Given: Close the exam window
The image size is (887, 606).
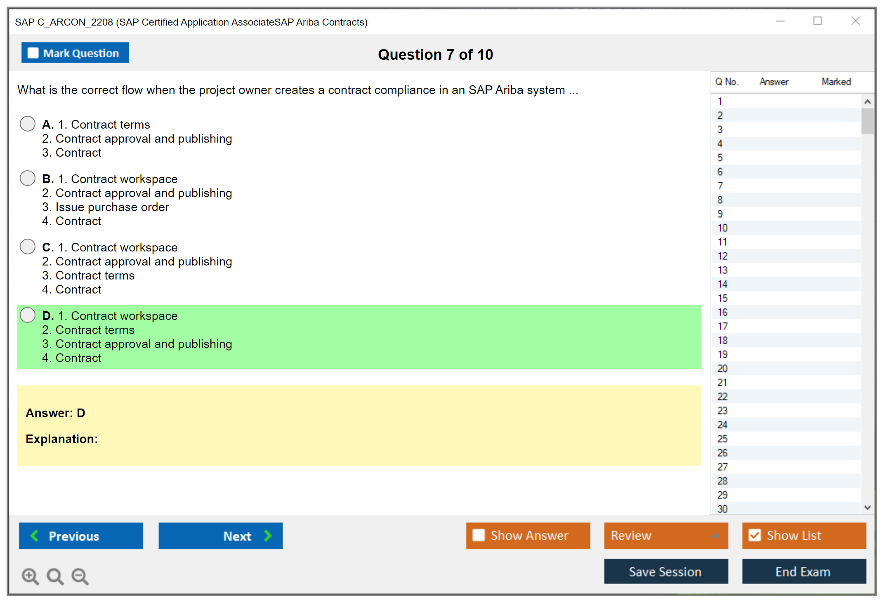Looking at the screenshot, I should click(x=855, y=21).
